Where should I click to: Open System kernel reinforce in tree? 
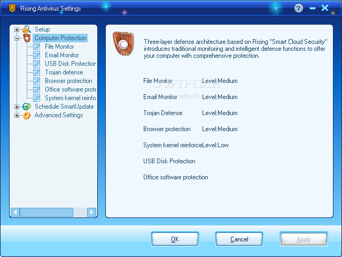(x=71, y=98)
